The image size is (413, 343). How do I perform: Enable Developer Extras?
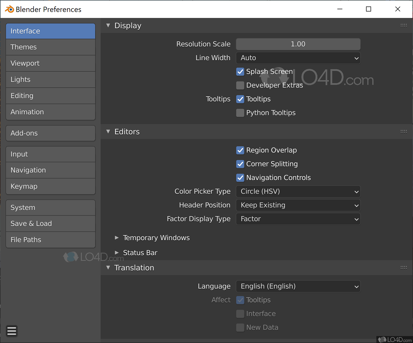point(240,85)
